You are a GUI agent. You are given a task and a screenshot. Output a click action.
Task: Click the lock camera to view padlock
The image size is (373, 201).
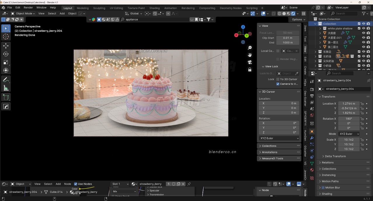(x=250, y=70)
